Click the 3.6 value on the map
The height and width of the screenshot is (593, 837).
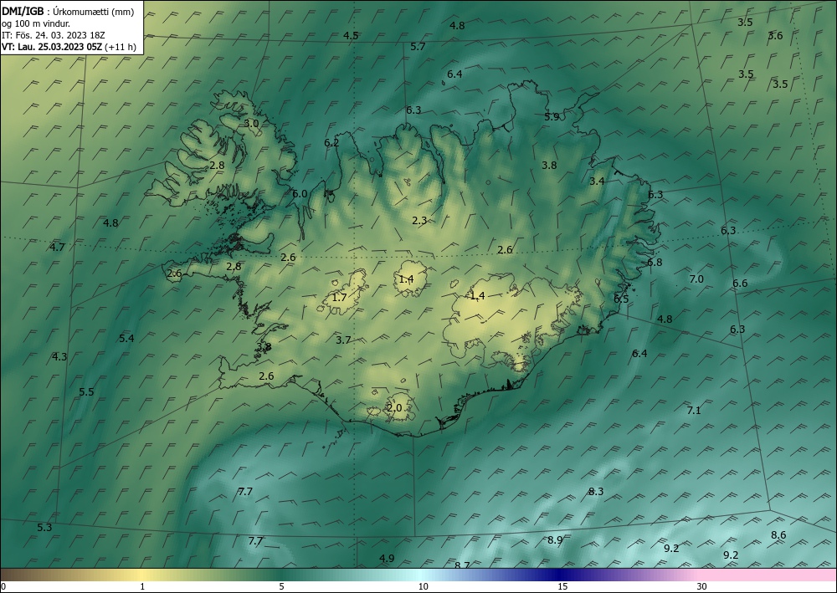click(775, 36)
